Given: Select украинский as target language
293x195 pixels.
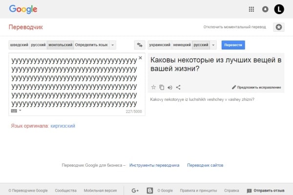Looking at the screenshot, I should pos(160,45).
